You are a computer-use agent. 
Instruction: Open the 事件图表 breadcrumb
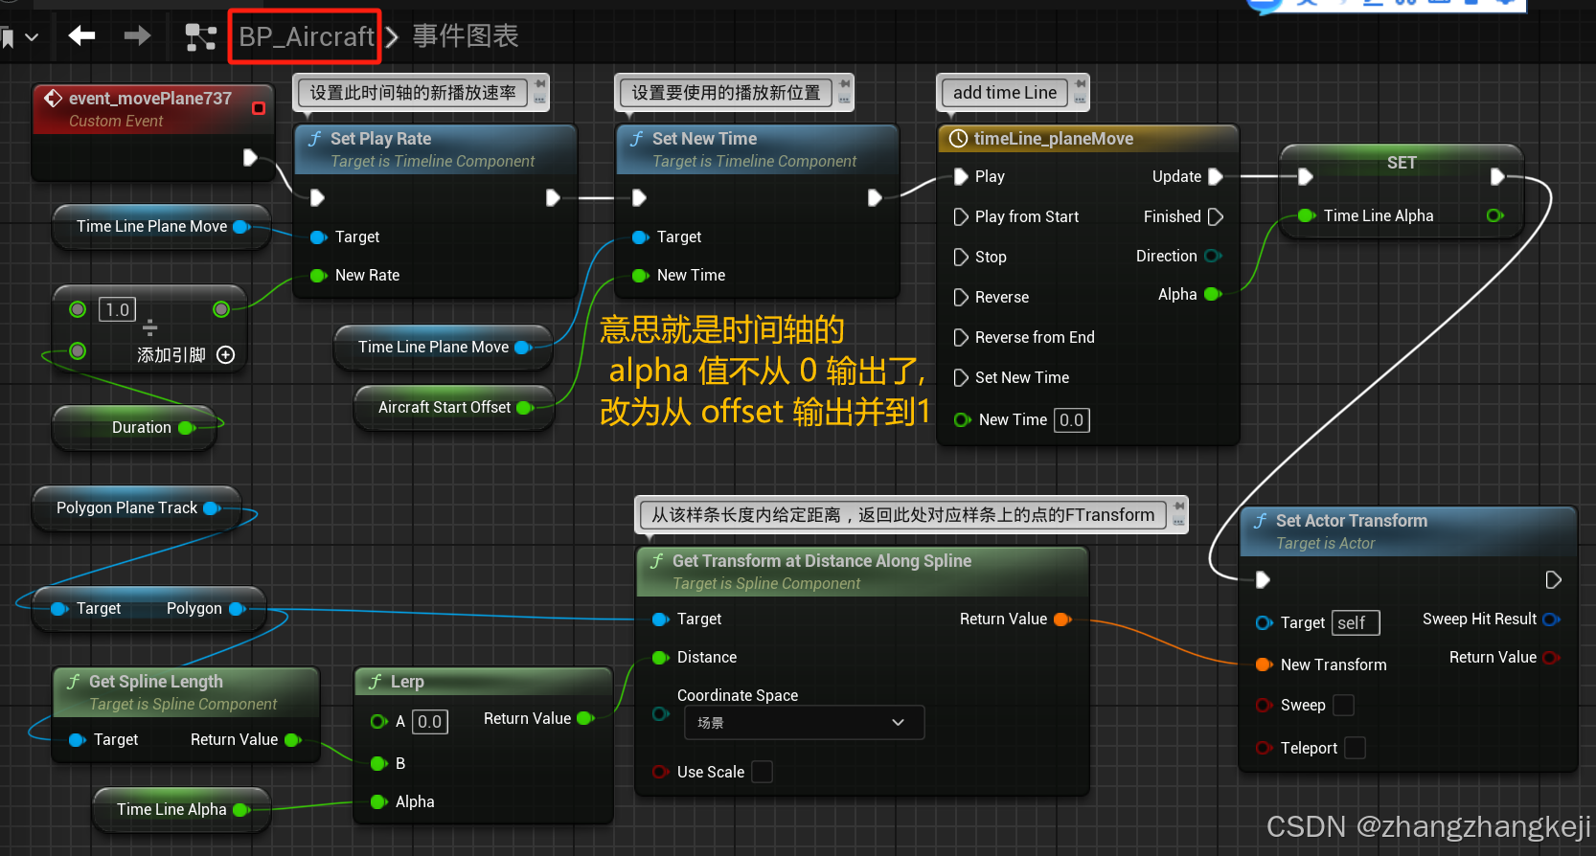pyautogui.click(x=466, y=36)
